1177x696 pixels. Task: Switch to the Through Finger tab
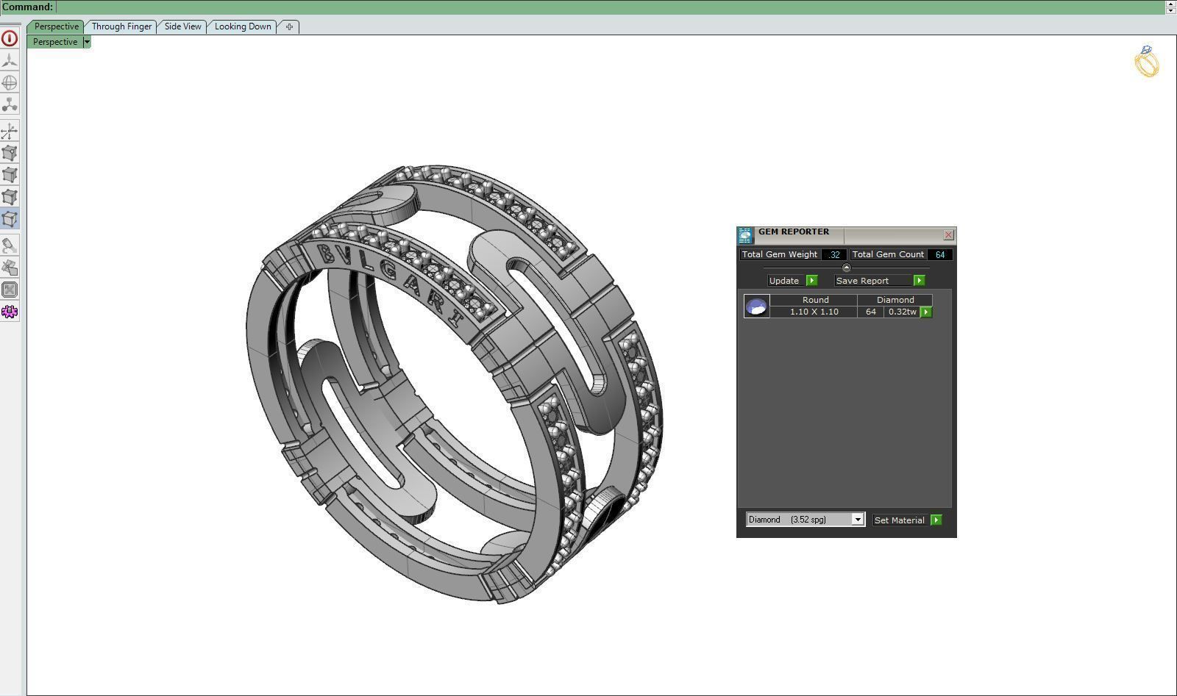(121, 26)
